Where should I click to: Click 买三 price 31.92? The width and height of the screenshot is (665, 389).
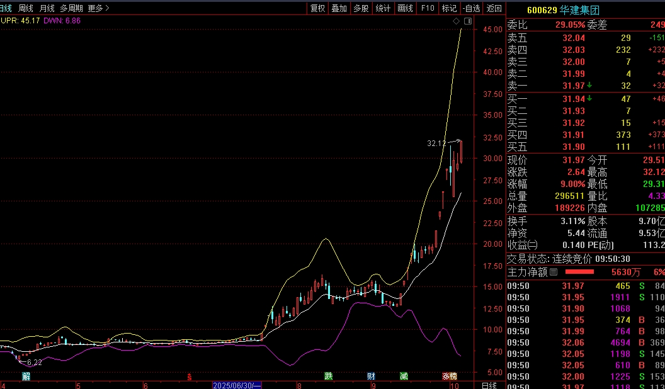[x=574, y=123]
